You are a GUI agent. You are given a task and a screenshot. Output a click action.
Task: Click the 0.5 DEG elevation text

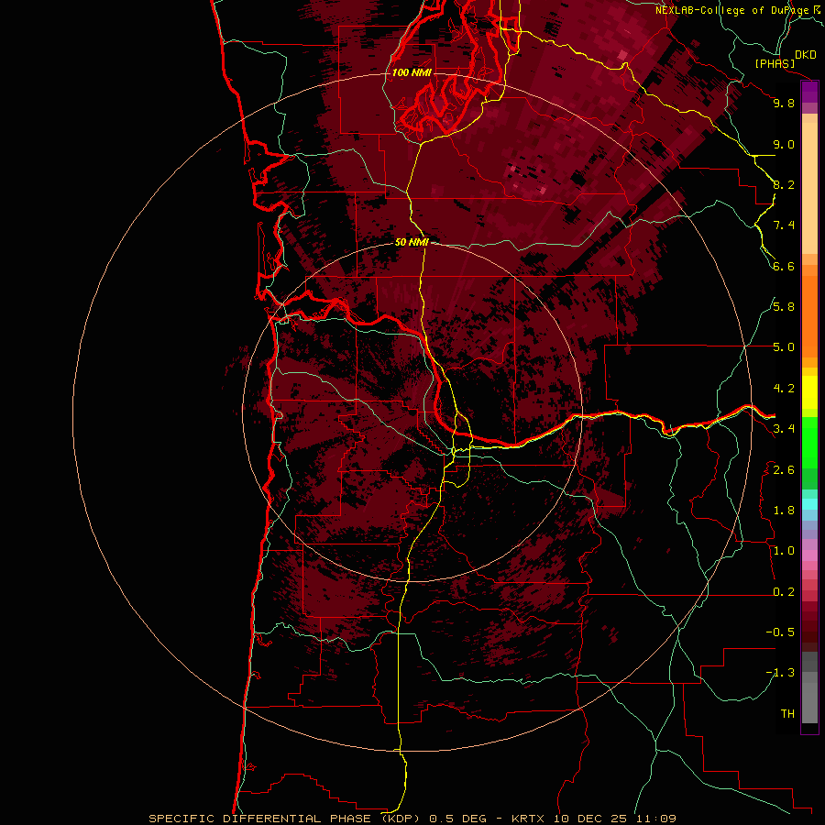pyautogui.click(x=458, y=819)
